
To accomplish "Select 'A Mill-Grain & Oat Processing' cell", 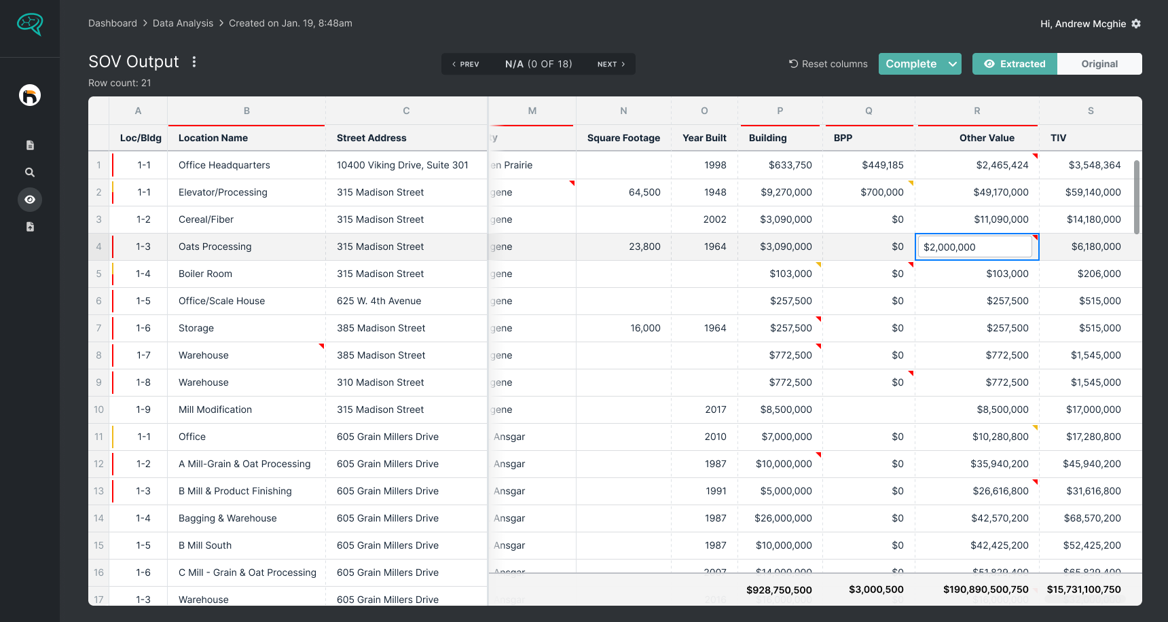I will coord(247,464).
